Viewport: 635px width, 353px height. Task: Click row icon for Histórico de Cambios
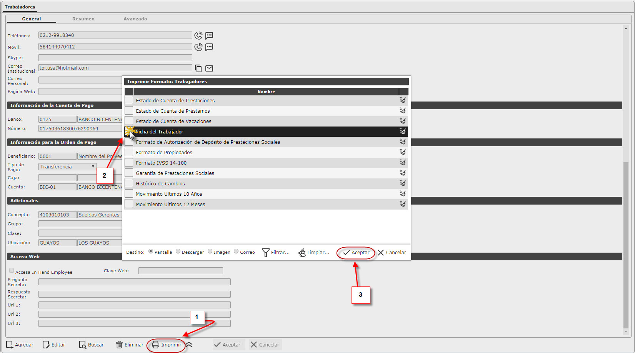(403, 183)
